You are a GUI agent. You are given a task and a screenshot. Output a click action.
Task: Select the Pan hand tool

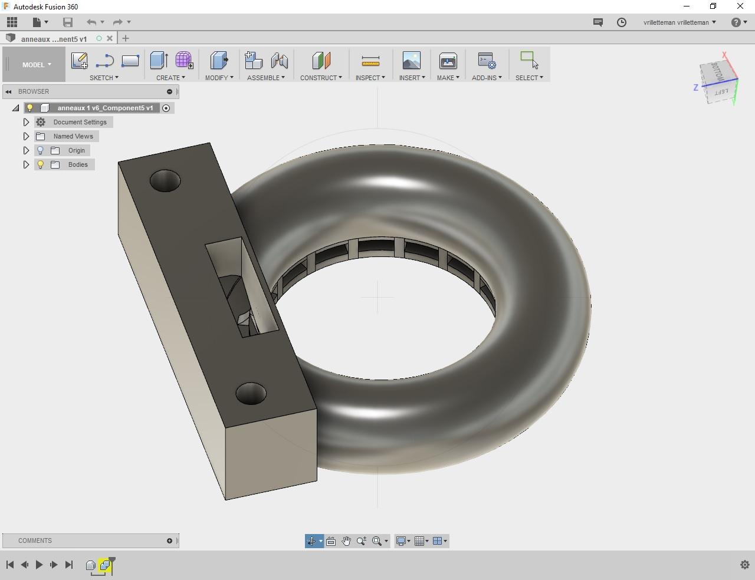[346, 541]
